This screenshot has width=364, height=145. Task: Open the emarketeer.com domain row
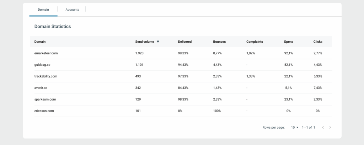tap(46, 53)
